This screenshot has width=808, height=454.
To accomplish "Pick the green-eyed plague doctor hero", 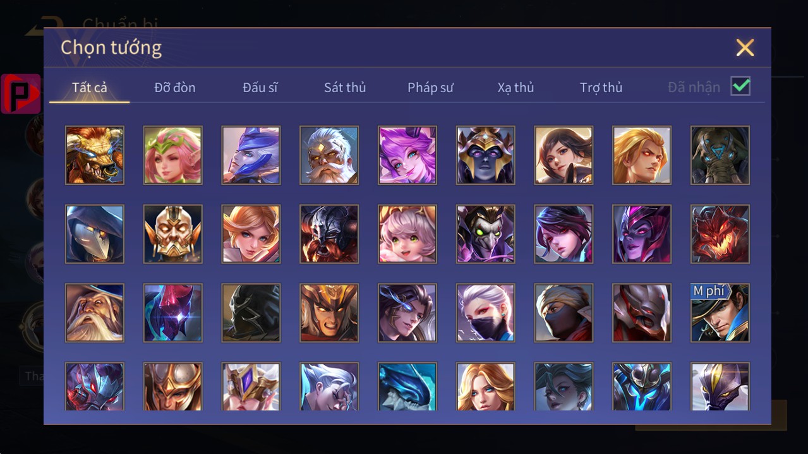I will [486, 234].
